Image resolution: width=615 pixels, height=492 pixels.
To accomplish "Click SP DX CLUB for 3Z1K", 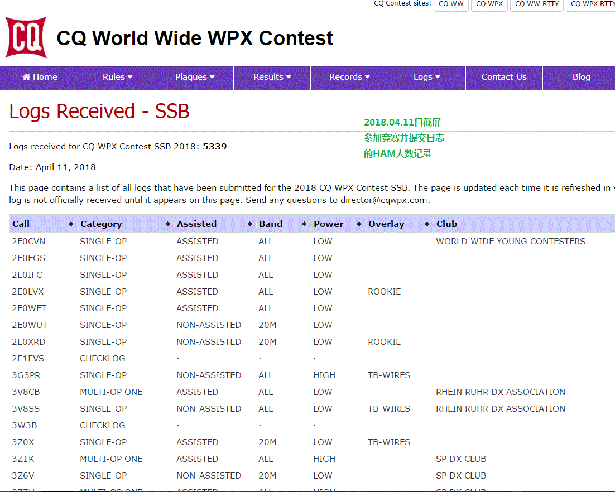I will click(x=461, y=459).
